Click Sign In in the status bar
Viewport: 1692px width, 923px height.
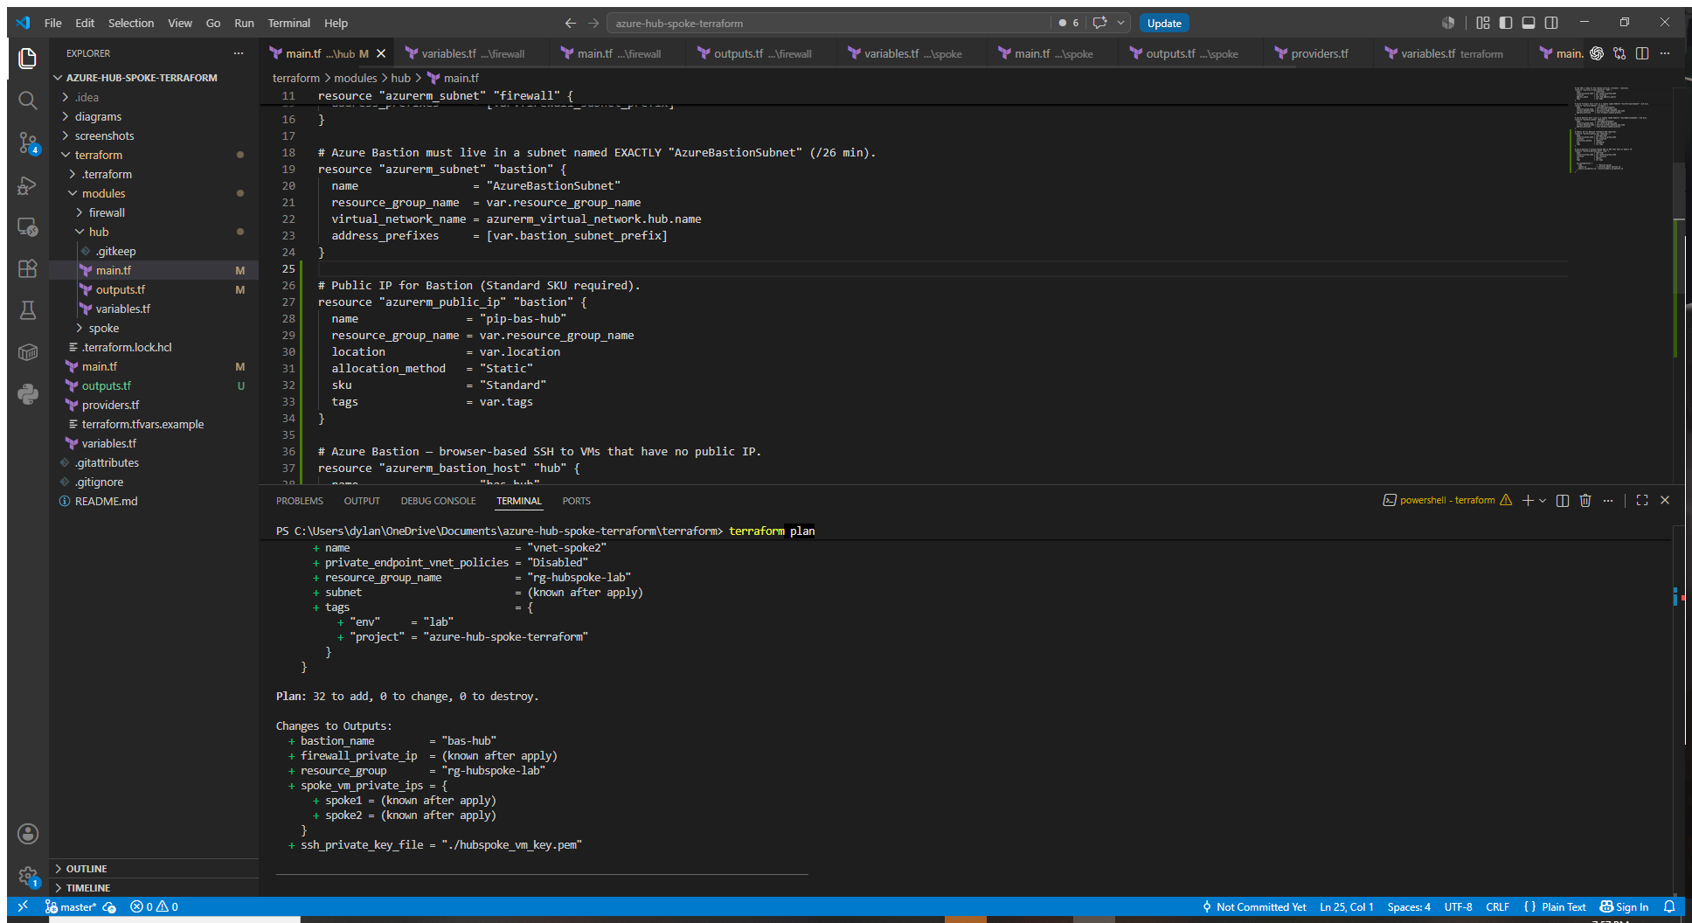[x=1624, y=906]
